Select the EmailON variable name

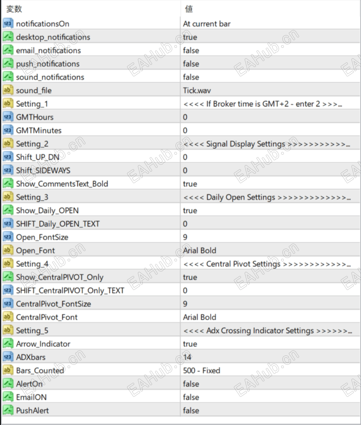[31, 397]
